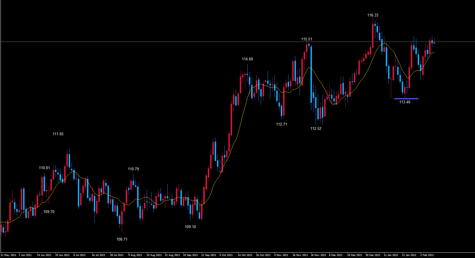This screenshot has height=258, width=475.
Task: Click the 116.33 peak price label
Action: [373, 15]
